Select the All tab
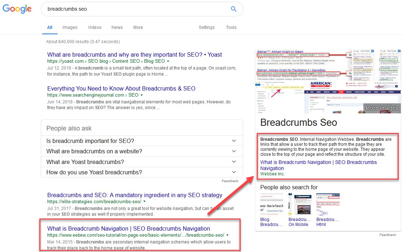The image size is (403, 252). [50, 27]
